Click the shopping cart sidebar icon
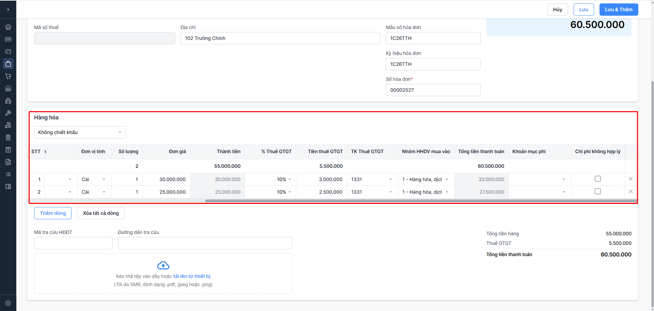Screen dimensions: 654x311 8,76
